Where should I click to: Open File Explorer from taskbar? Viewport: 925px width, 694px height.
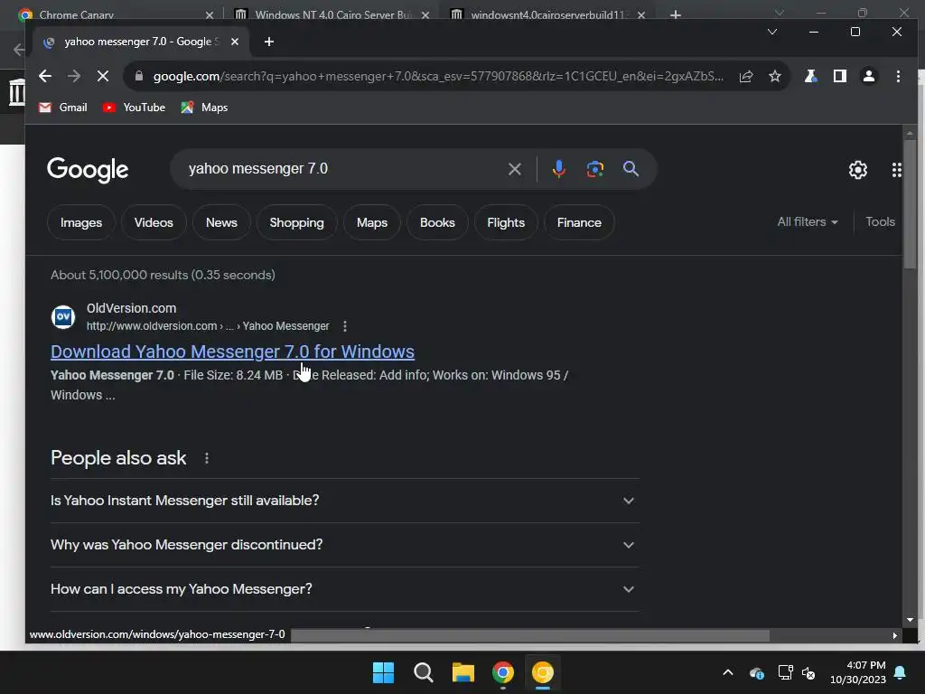click(x=463, y=672)
